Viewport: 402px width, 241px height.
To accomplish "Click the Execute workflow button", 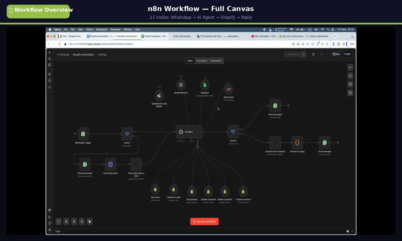I will [x=204, y=221].
